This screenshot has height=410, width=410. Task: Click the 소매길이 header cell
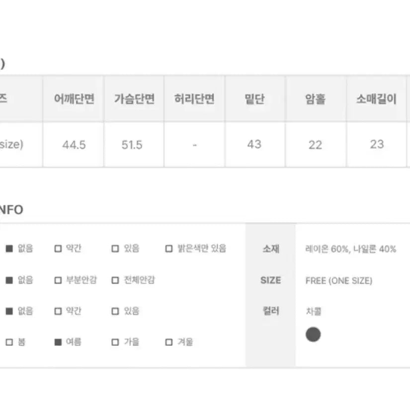click(x=376, y=99)
